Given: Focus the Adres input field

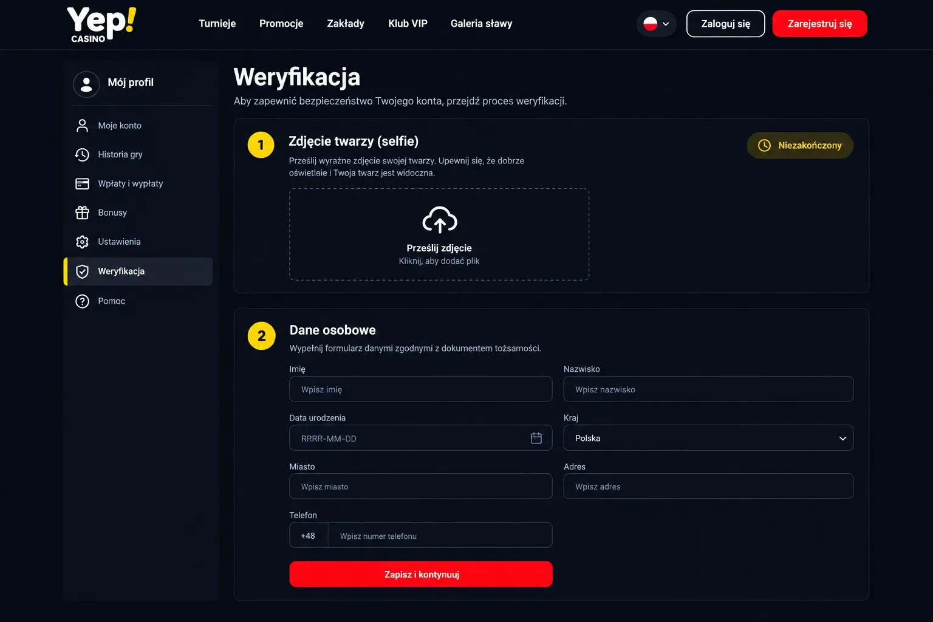Looking at the screenshot, I should 708,487.
